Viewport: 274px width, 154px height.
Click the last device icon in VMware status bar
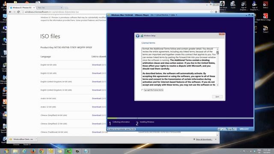(235, 129)
